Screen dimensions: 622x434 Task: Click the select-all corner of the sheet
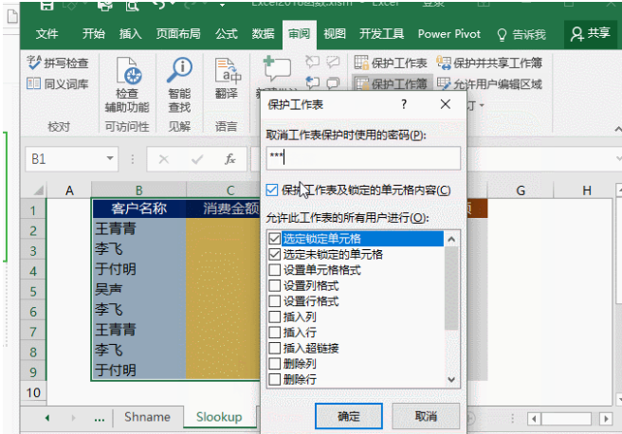point(37,190)
